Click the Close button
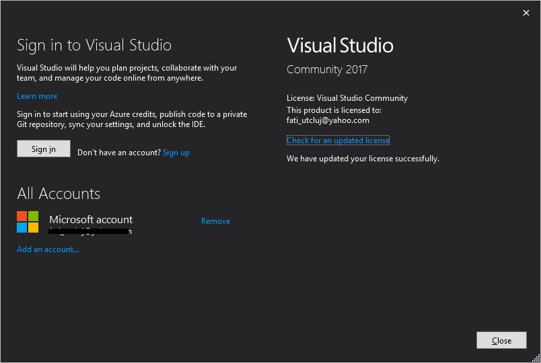This screenshot has height=363, width=541. pyautogui.click(x=501, y=340)
